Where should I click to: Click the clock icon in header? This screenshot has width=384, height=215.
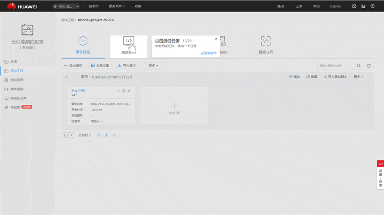click(372, 6)
